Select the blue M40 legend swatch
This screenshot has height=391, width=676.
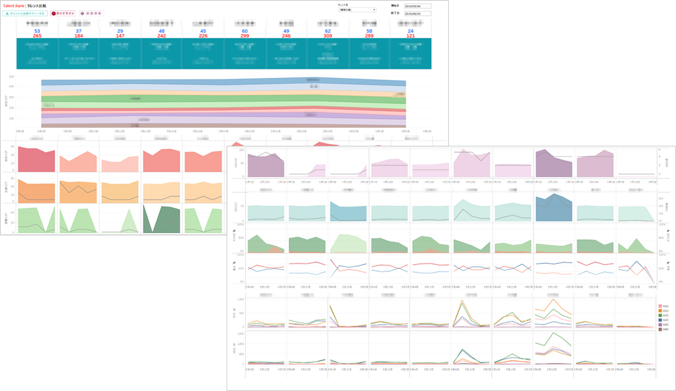coord(659,320)
